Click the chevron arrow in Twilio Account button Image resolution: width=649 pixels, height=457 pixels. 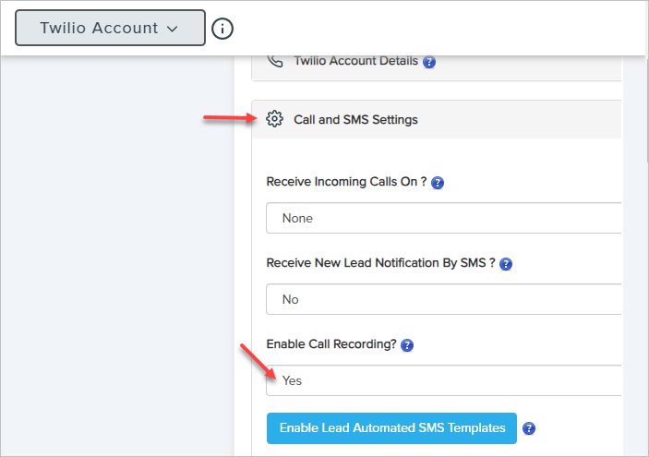(x=173, y=29)
